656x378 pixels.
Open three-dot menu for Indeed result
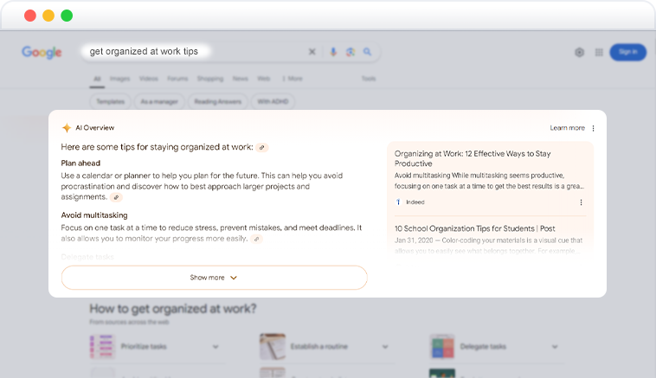581,202
